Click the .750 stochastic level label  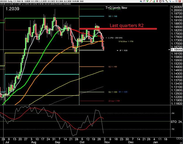click(x=173, y=129)
